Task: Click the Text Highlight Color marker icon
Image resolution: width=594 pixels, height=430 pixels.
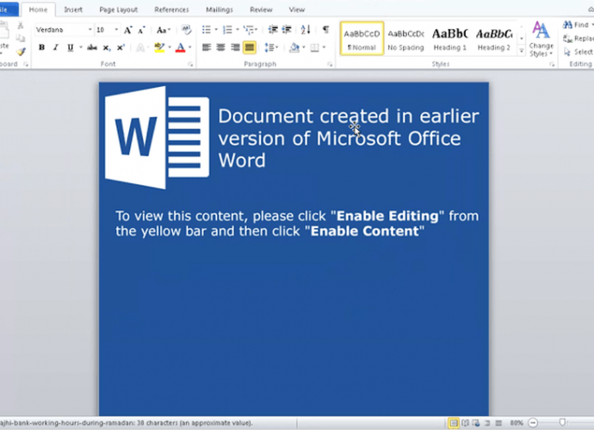Action: [159, 47]
